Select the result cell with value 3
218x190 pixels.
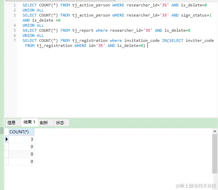21,139
